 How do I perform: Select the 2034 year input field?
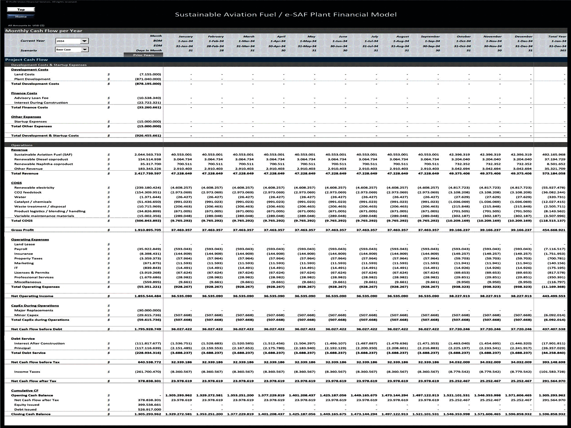(x=68, y=41)
